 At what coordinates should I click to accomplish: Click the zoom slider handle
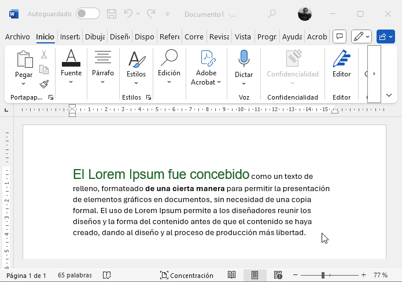click(x=323, y=275)
